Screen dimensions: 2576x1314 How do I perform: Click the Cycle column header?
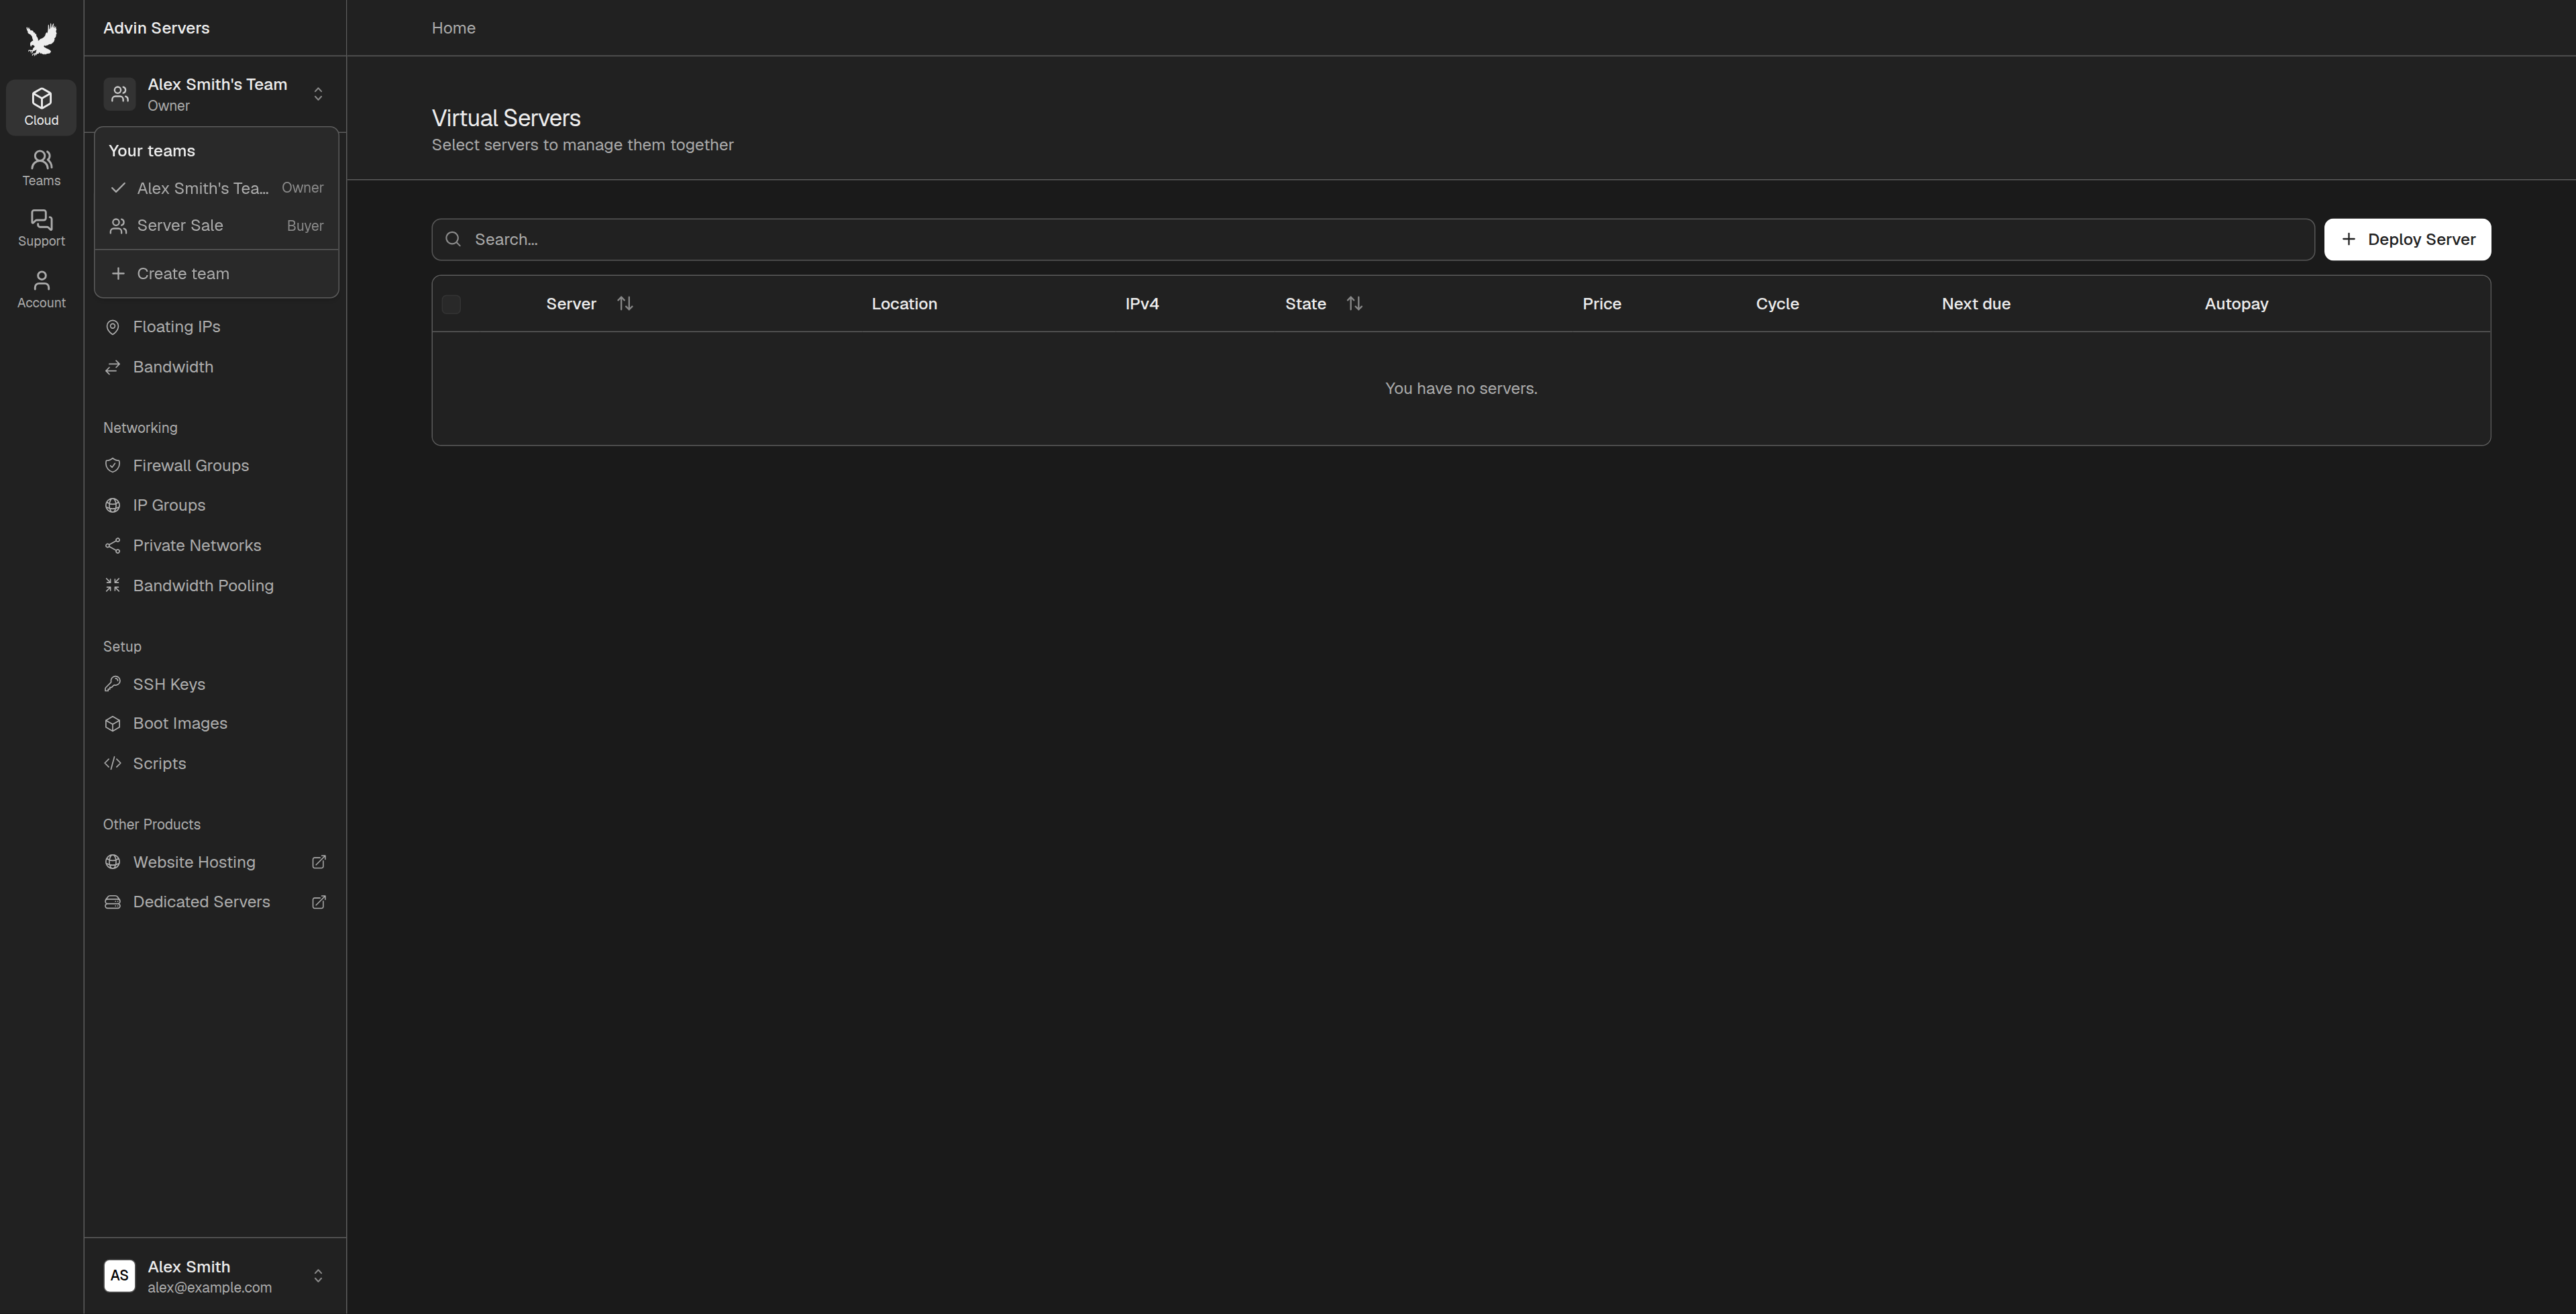1777,303
